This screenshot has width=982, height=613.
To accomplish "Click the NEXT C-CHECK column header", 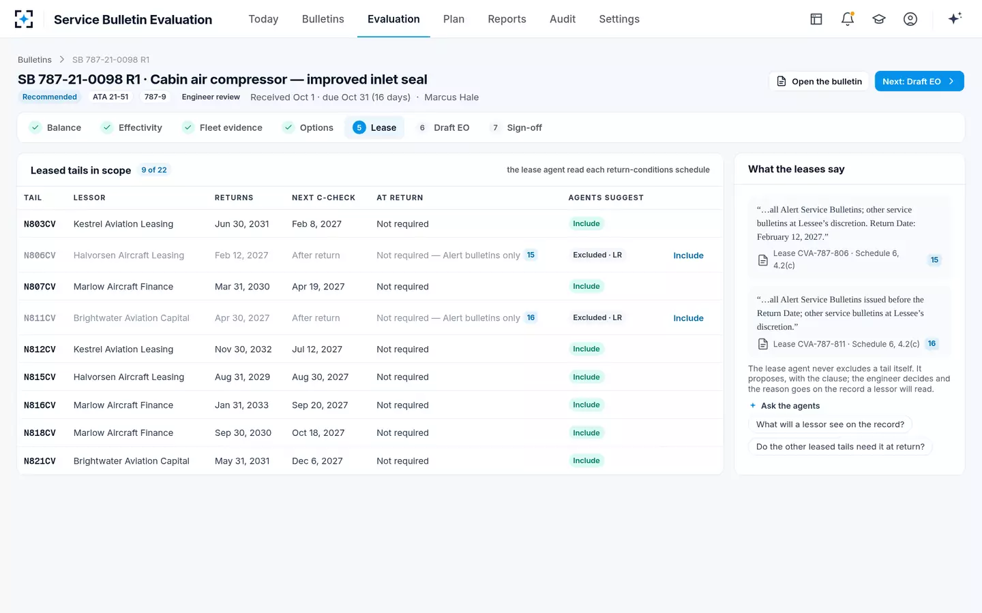I will 323,198.
